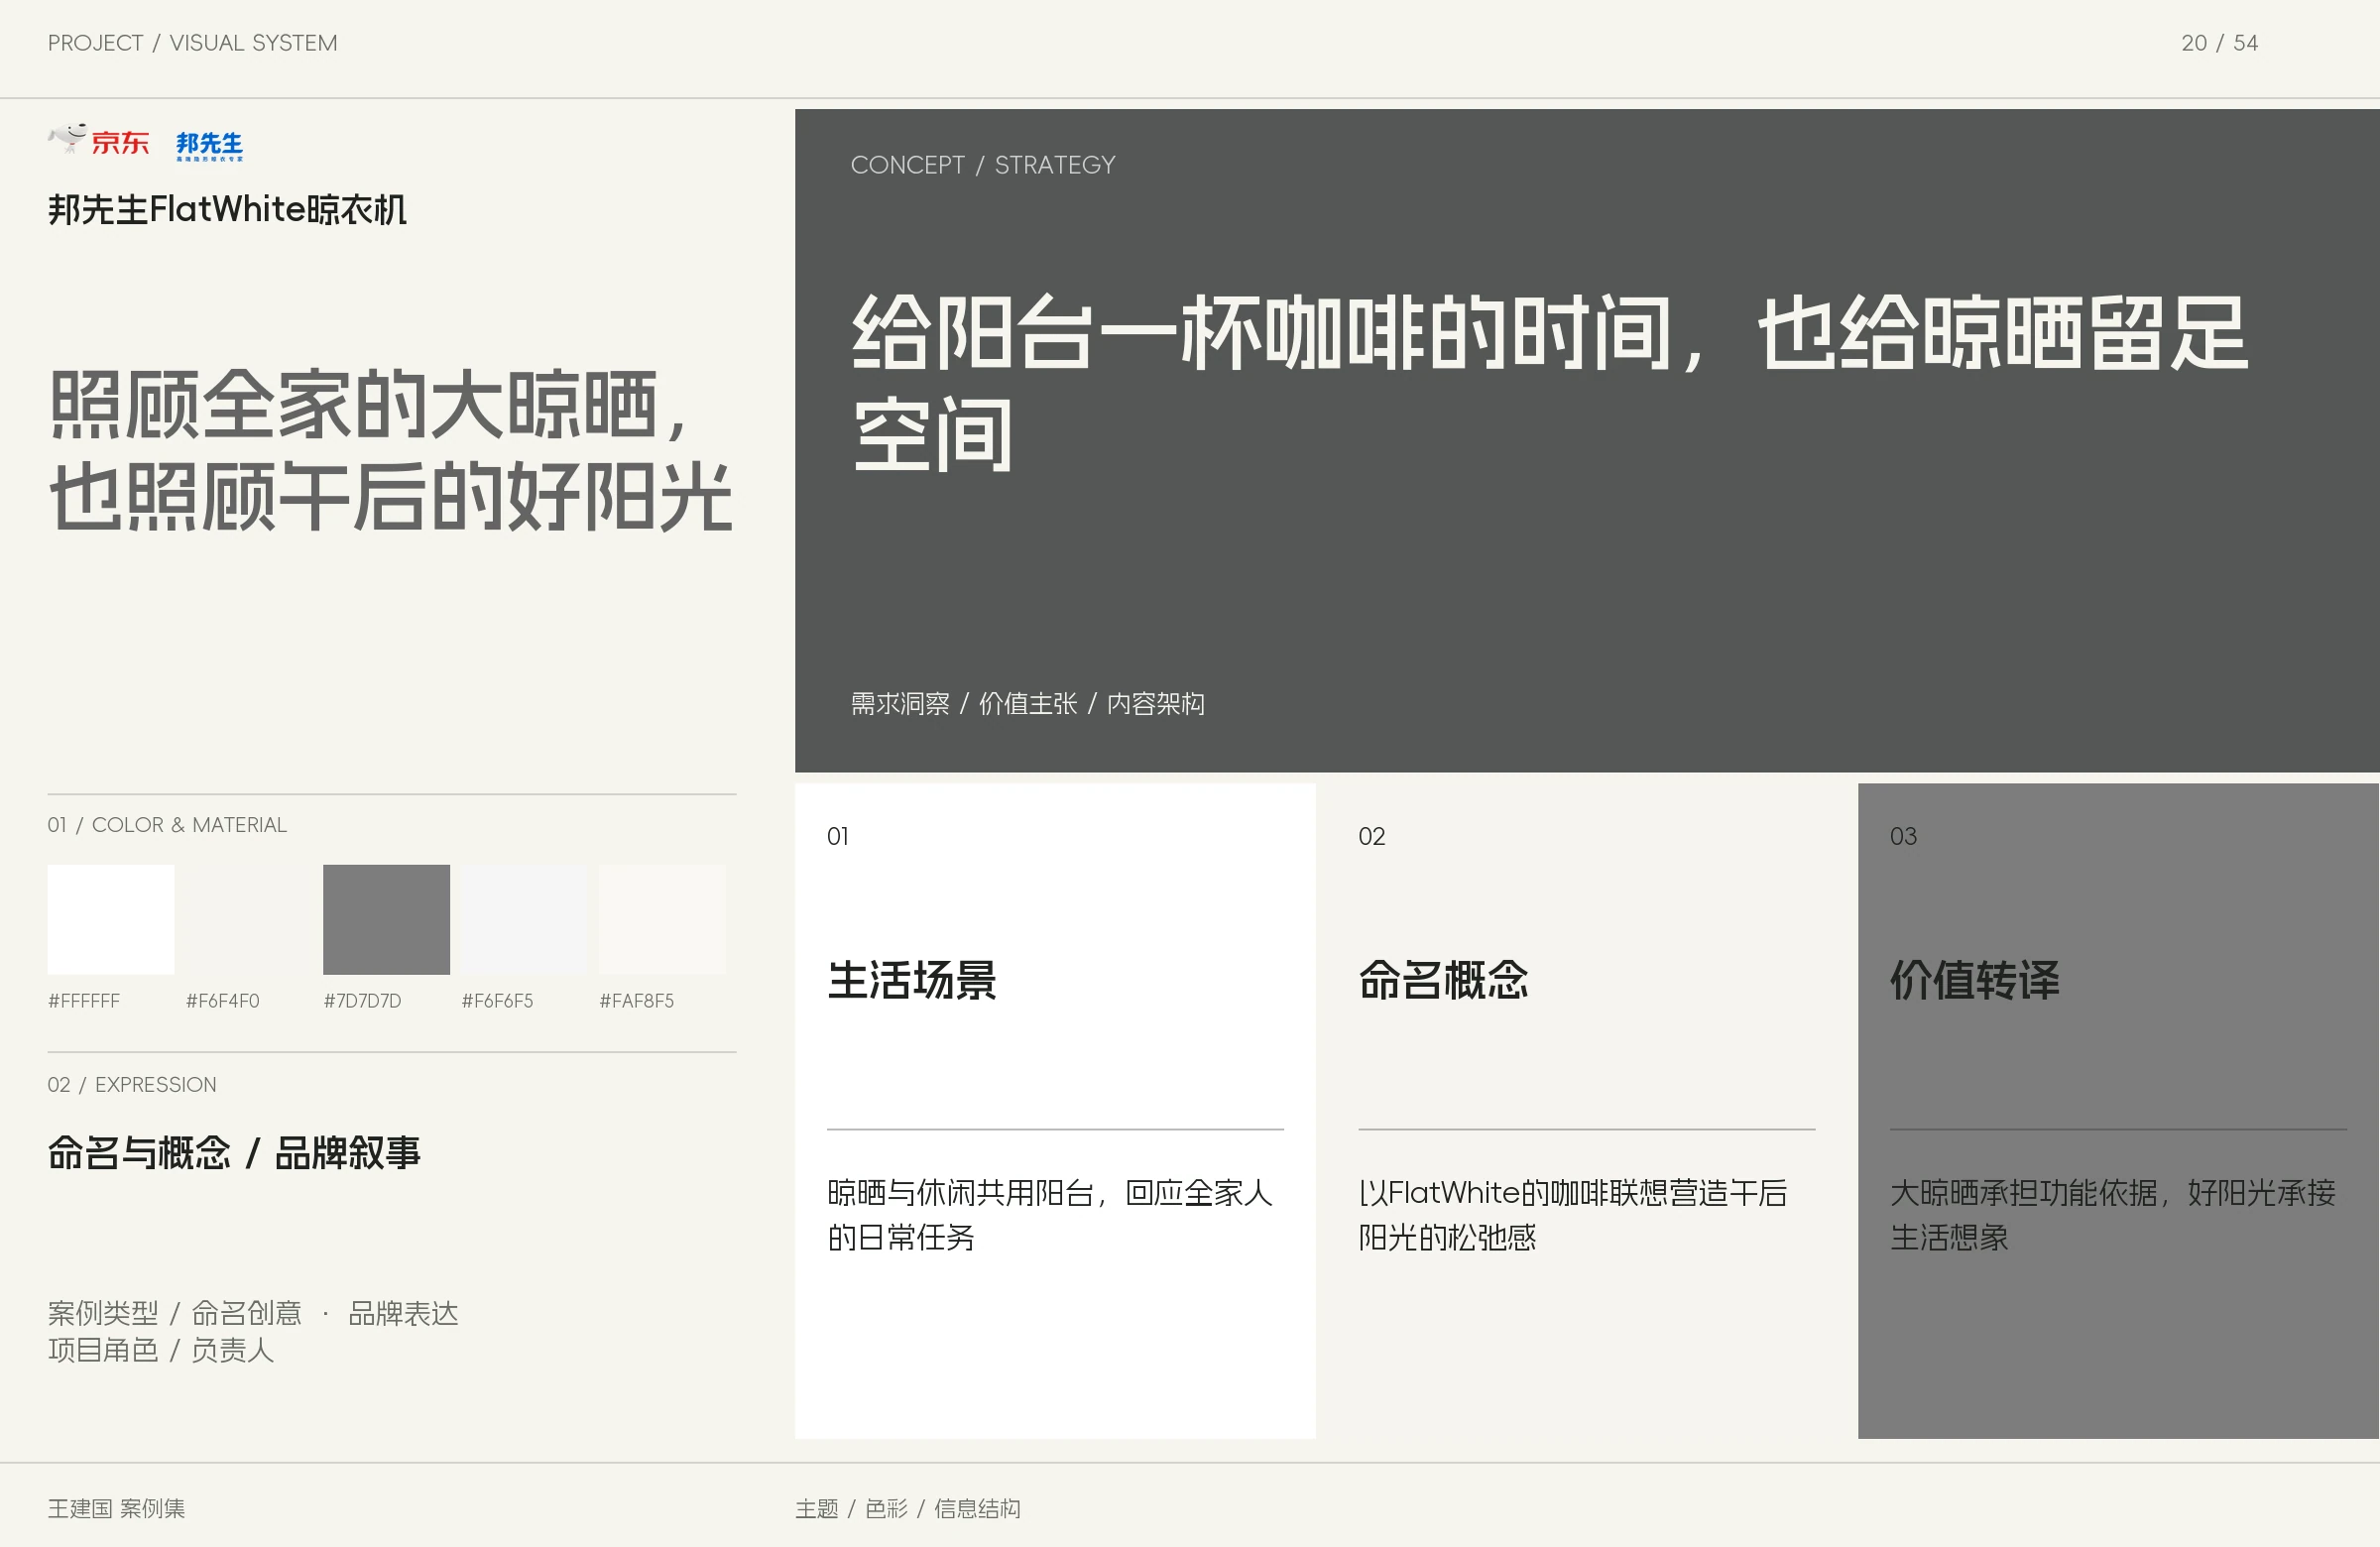Image resolution: width=2380 pixels, height=1547 pixels.
Task: Click description 以FlatWhite的咖啡联想营造干后
Action: click(x=1573, y=1215)
